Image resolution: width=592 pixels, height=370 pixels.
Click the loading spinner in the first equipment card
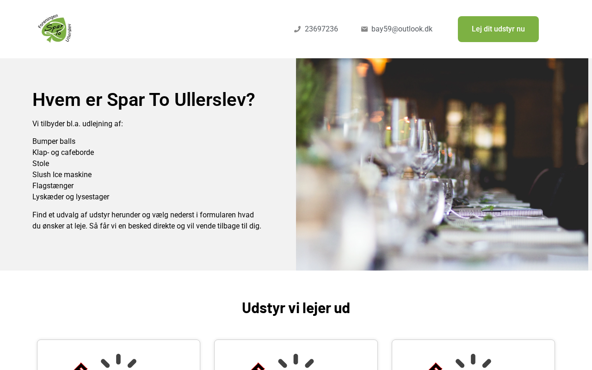tap(118, 362)
